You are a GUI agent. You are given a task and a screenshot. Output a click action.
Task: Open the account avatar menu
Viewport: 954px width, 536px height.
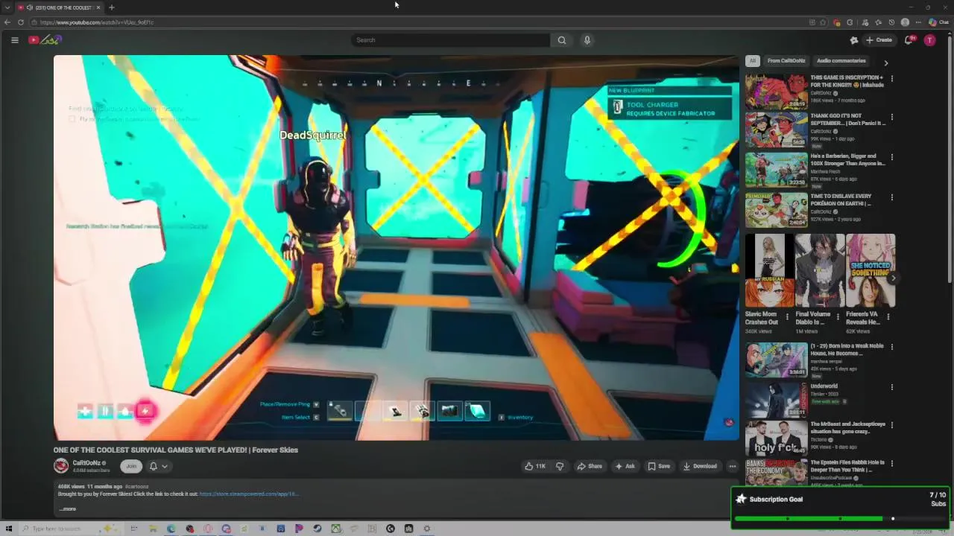pyautogui.click(x=929, y=40)
